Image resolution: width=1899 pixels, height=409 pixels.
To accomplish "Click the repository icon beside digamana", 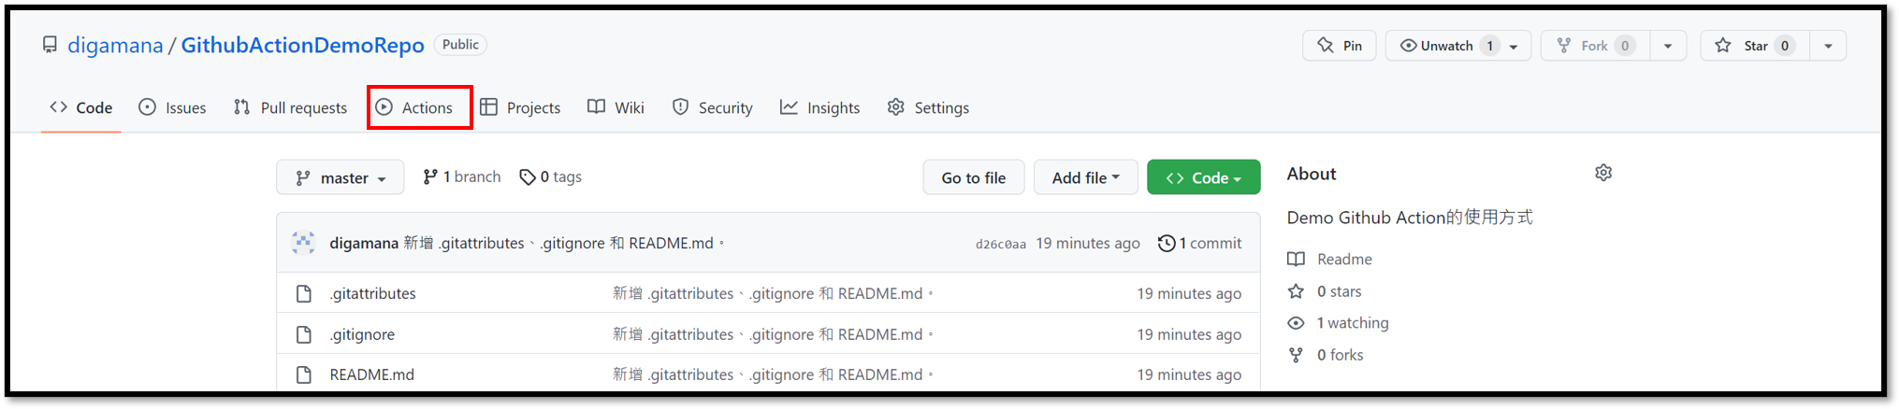I will pos(50,45).
